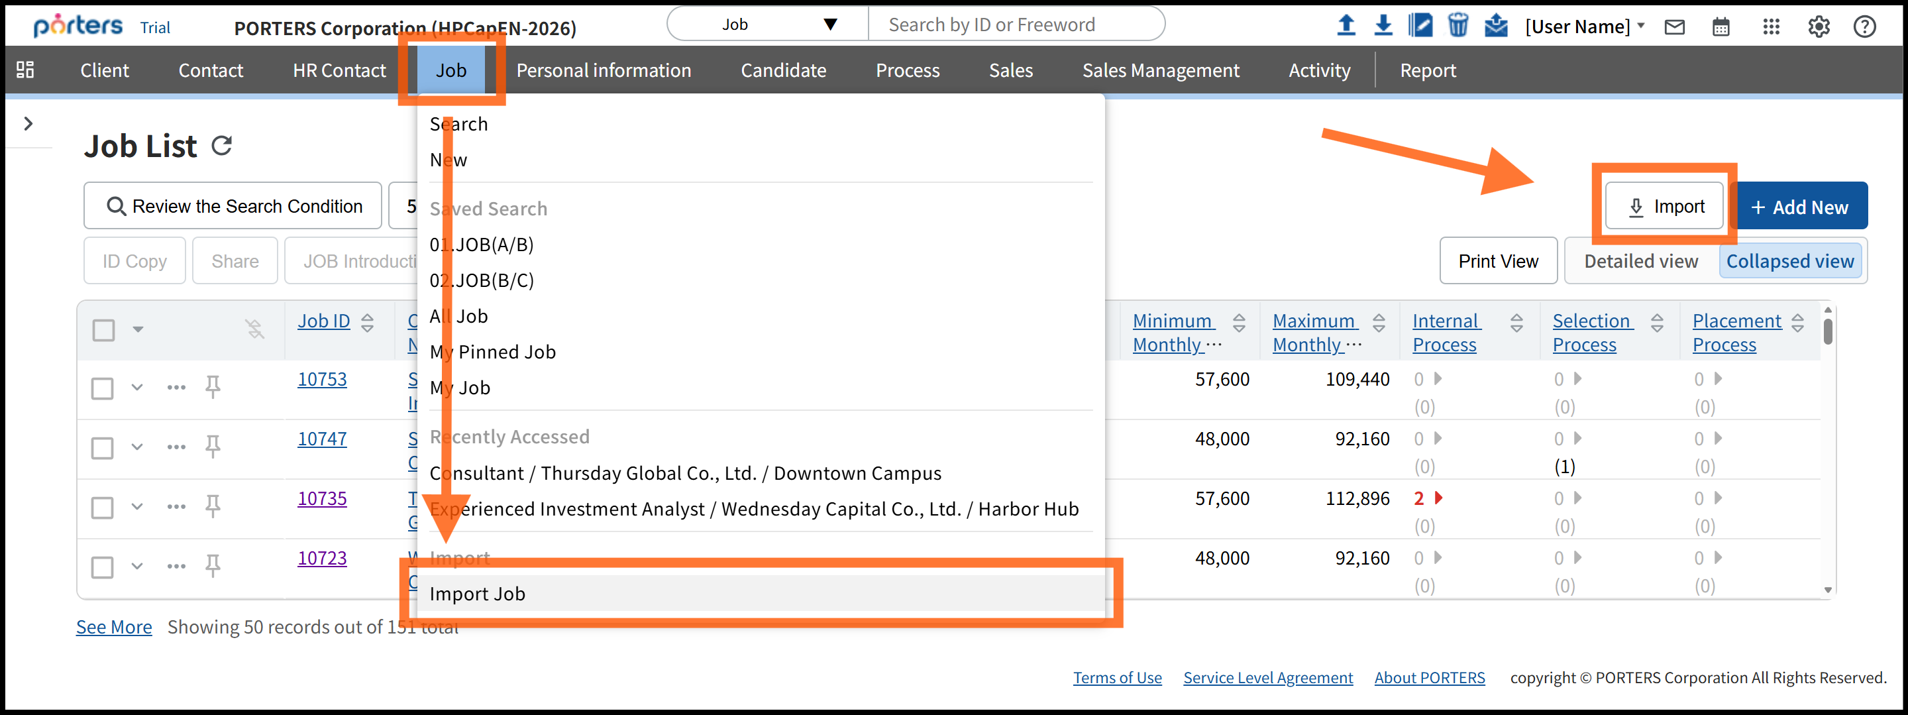
Task: Open the settings gear icon
Action: coord(1819,27)
